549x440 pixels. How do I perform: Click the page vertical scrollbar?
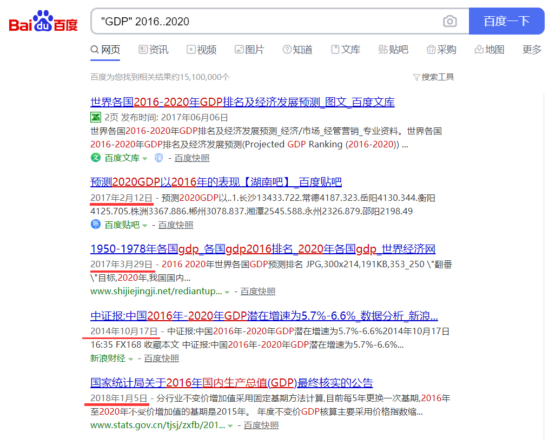pyautogui.click(x=545, y=266)
